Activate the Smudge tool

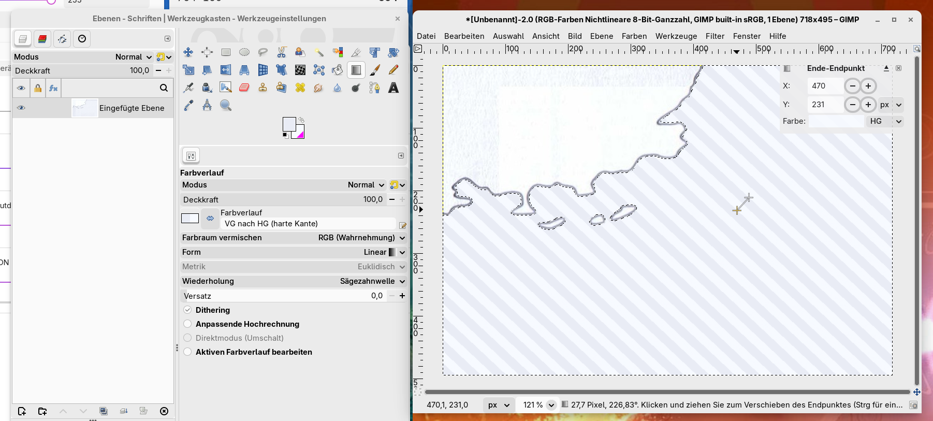pyautogui.click(x=319, y=88)
